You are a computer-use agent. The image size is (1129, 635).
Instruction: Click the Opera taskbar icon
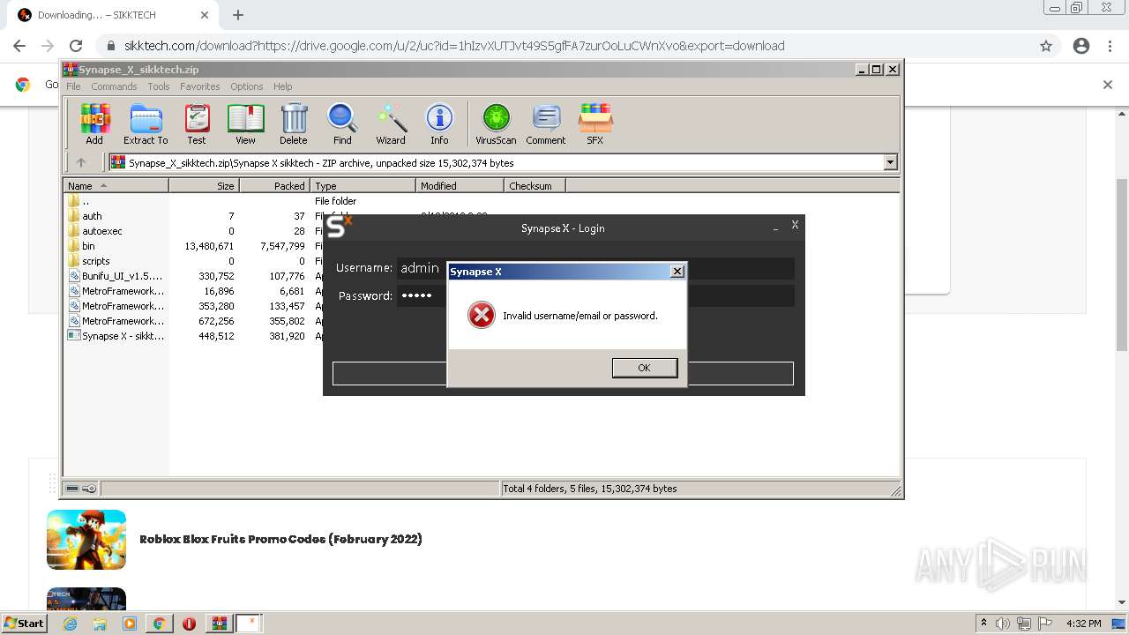tap(189, 624)
